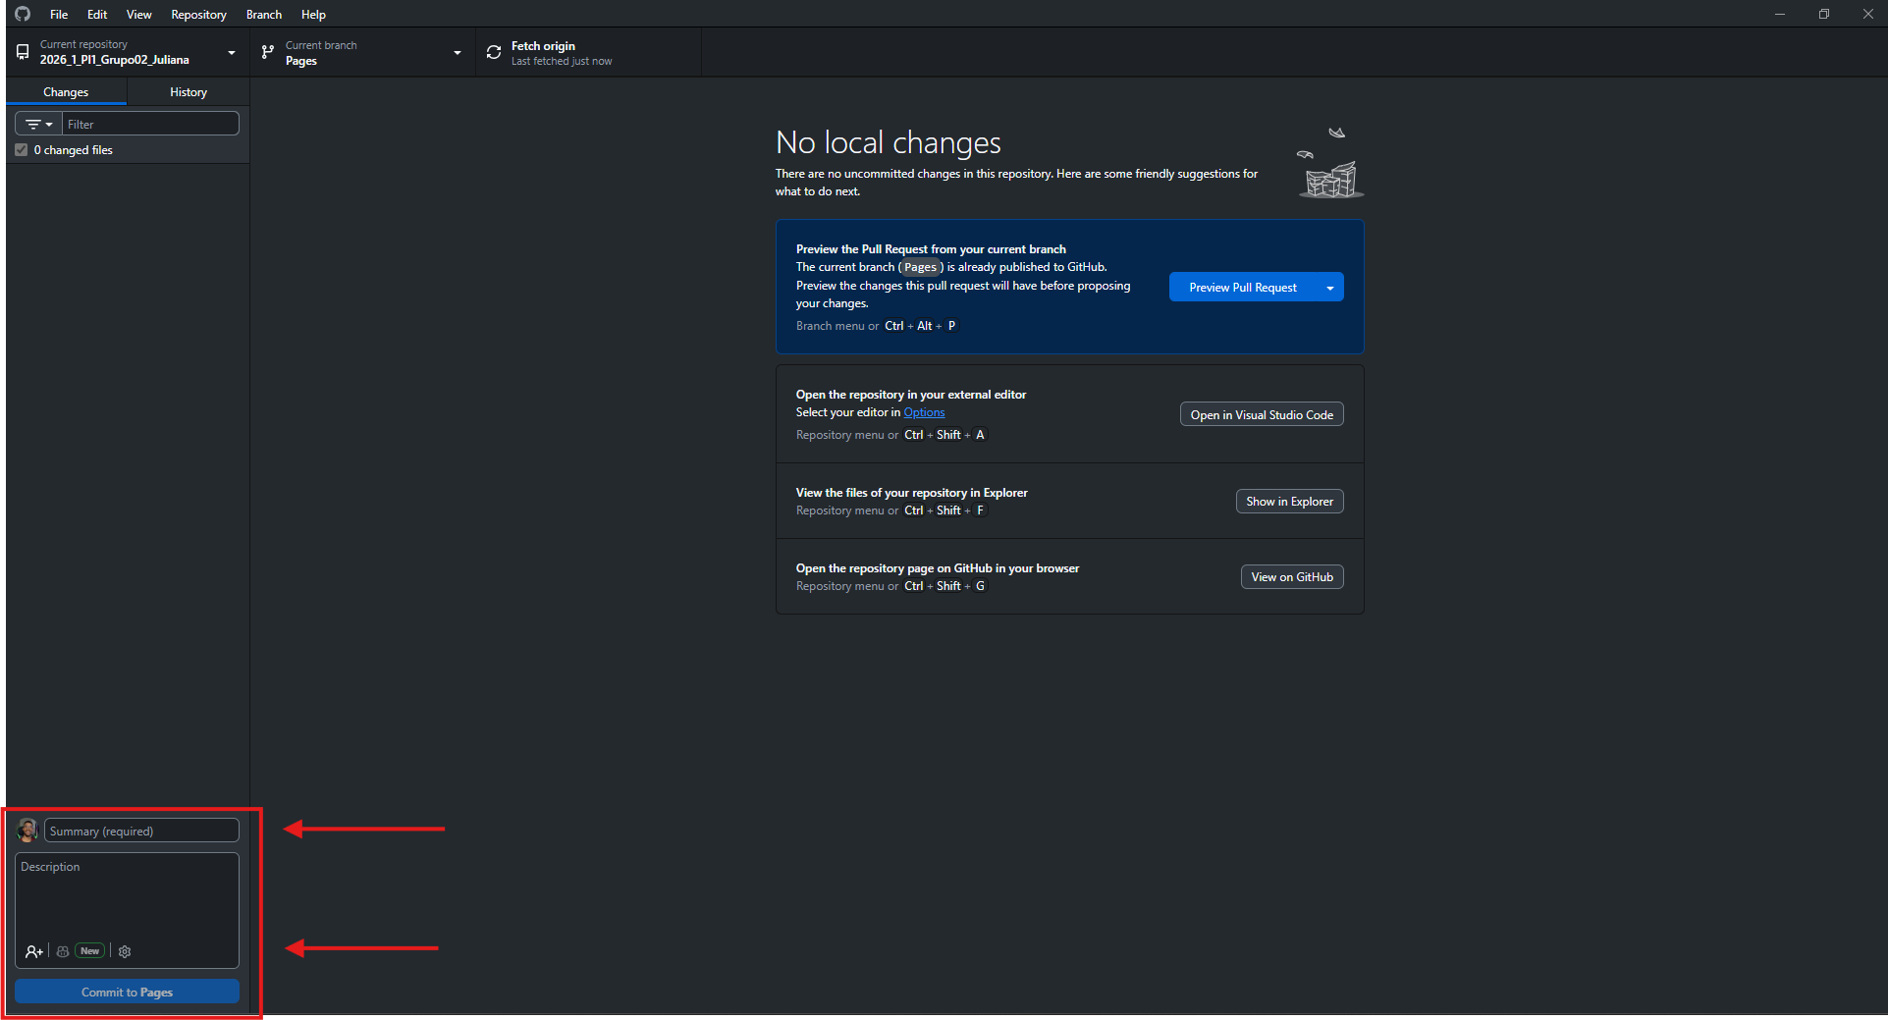
Task: Generate commit message with Copilot icon
Action: pyautogui.click(x=63, y=951)
